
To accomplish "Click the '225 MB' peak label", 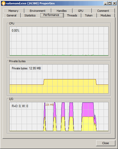I will [x=50, y=105].
